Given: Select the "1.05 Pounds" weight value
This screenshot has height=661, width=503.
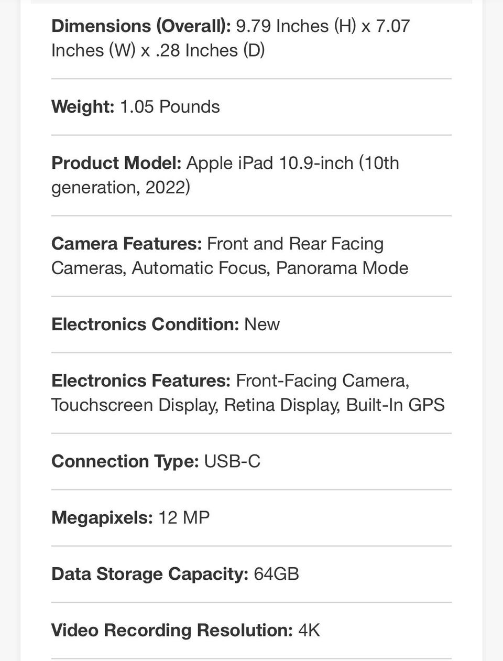Looking at the screenshot, I should pos(170,106).
